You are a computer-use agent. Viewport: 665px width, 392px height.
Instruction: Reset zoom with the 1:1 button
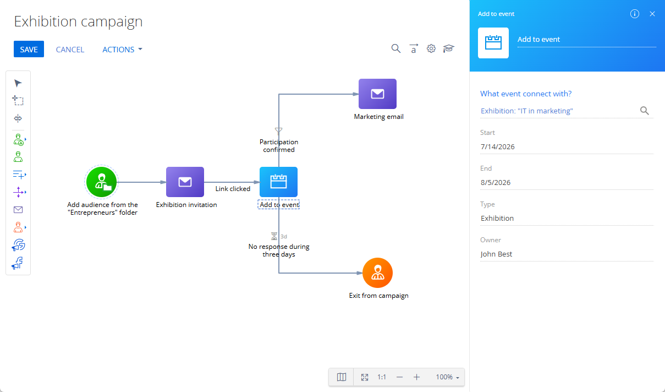[x=382, y=377]
